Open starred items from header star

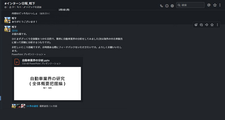coord(215,5)
